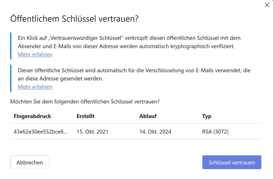Click the 'Möchten Sie dem folgenden' question text
The width and height of the screenshot is (273, 179).
85,102
